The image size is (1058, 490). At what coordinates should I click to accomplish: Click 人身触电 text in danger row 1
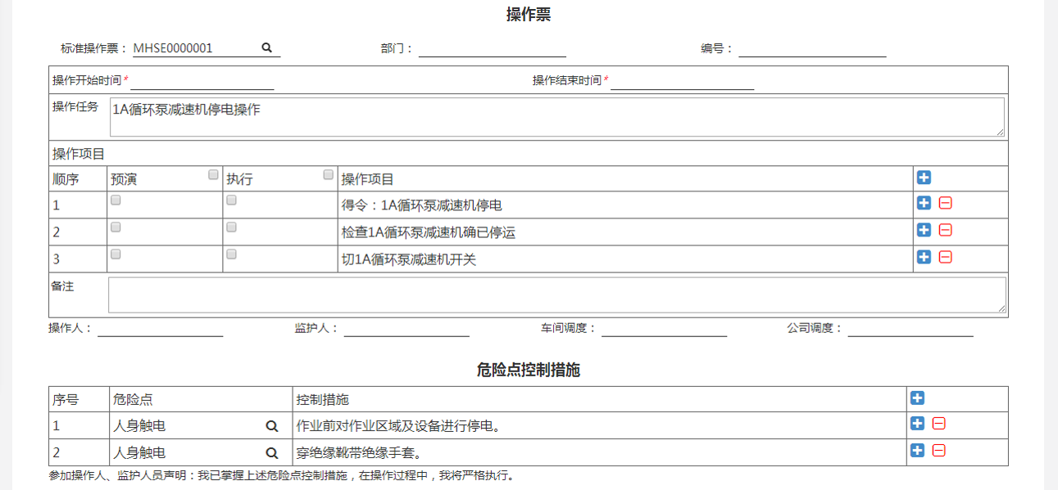[139, 426]
